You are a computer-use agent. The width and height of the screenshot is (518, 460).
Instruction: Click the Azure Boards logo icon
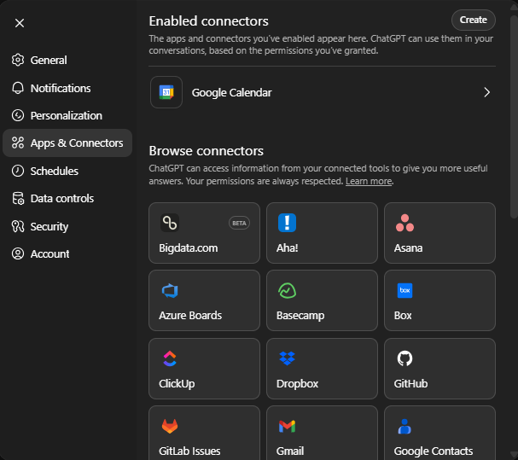tap(170, 290)
